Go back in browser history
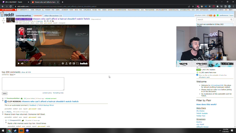 (x=3, y=7)
